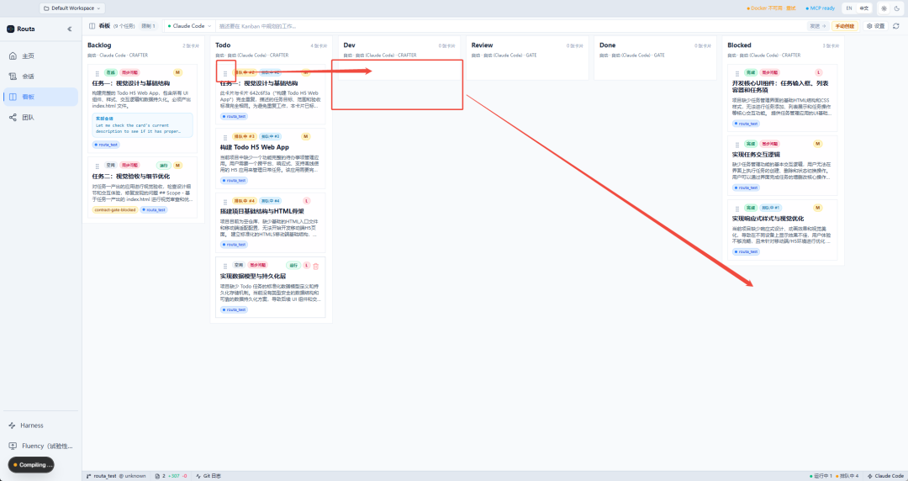Click the Docker unavailable retry status
Viewport: 908px width, 481px height.
[x=771, y=8]
